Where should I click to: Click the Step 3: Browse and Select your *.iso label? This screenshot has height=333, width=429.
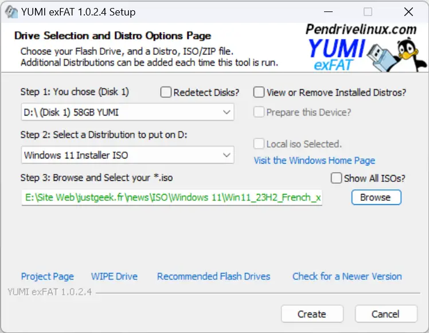tap(96, 178)
